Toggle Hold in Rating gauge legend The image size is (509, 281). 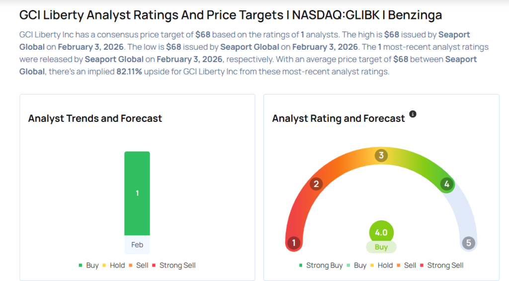click(x=382, y=265)
